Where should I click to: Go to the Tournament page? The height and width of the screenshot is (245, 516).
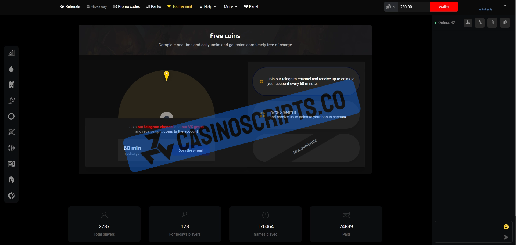pyautogui.click(x=180, y=6)
